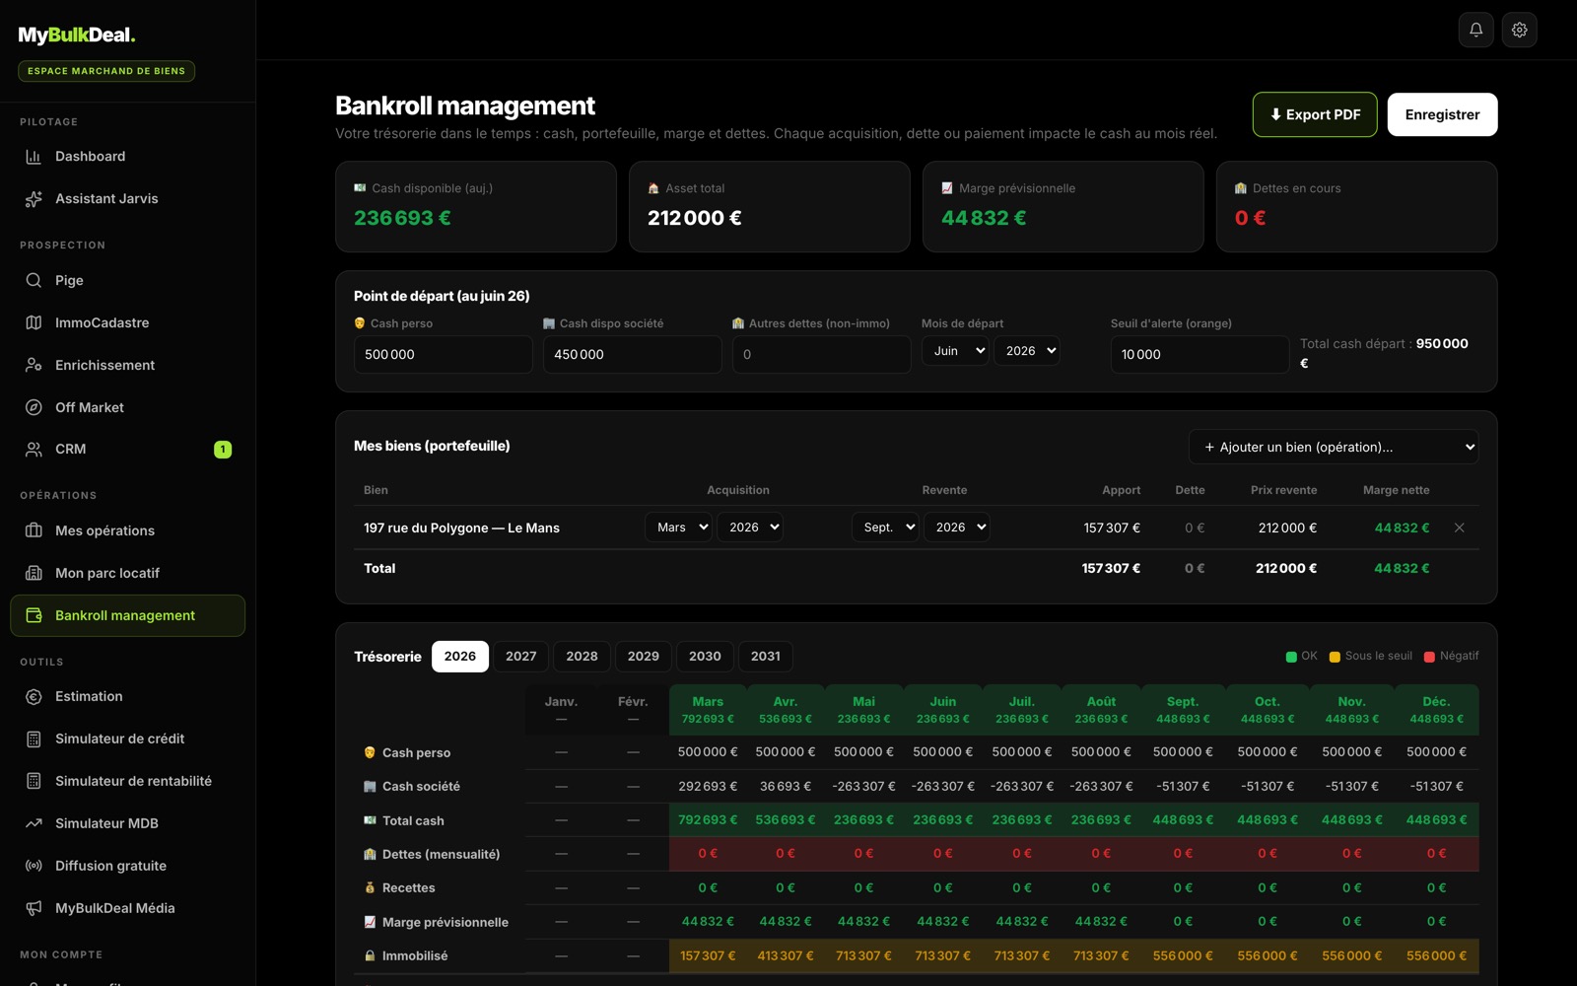1577x986 pixels.
Task: Click the Marge prévisionnelle card value 44 832 €
Action: click(984, 218)
